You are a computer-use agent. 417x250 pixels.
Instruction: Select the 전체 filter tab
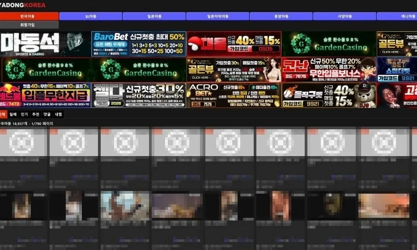click(x=3, y=114)
